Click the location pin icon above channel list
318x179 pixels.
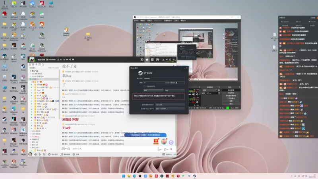pos(37,64)
